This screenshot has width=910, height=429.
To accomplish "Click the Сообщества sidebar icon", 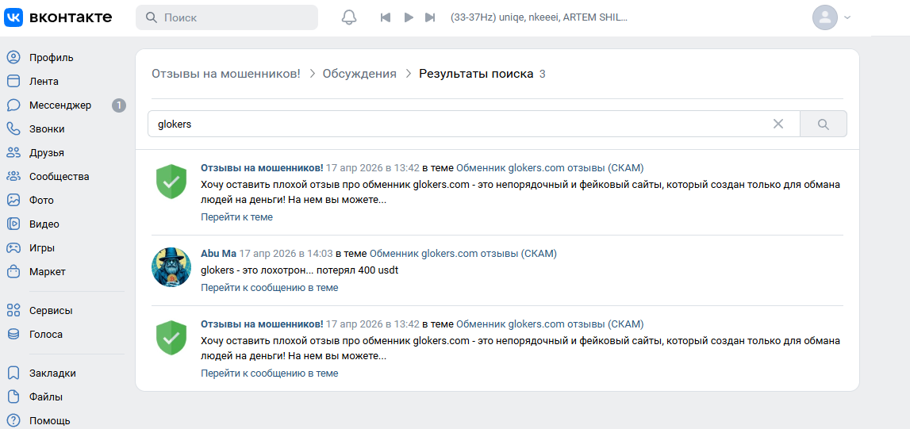I will [x=13, y=176].
